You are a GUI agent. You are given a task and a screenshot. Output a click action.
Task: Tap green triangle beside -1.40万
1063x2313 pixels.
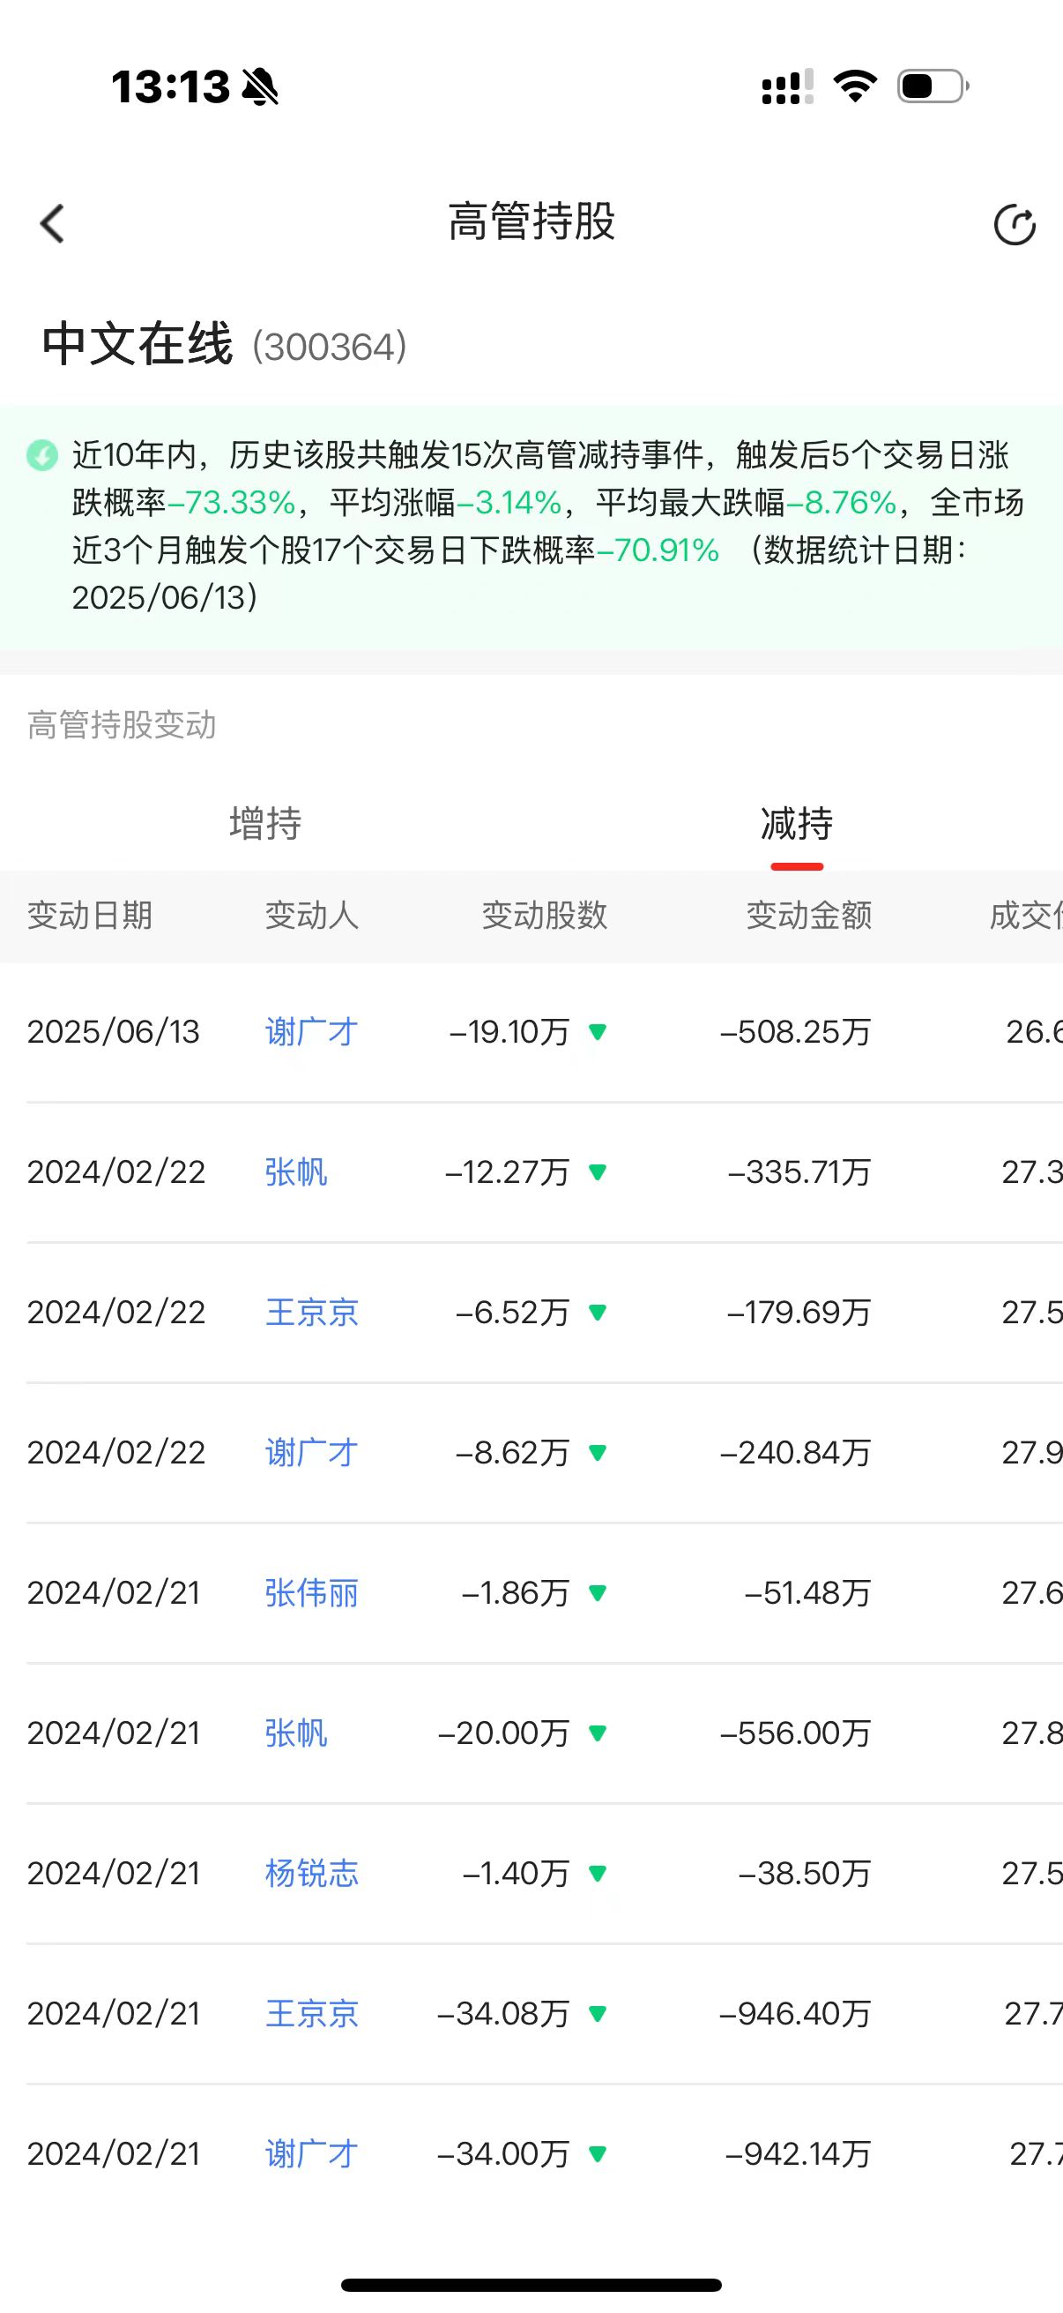tap(598, 1873)
